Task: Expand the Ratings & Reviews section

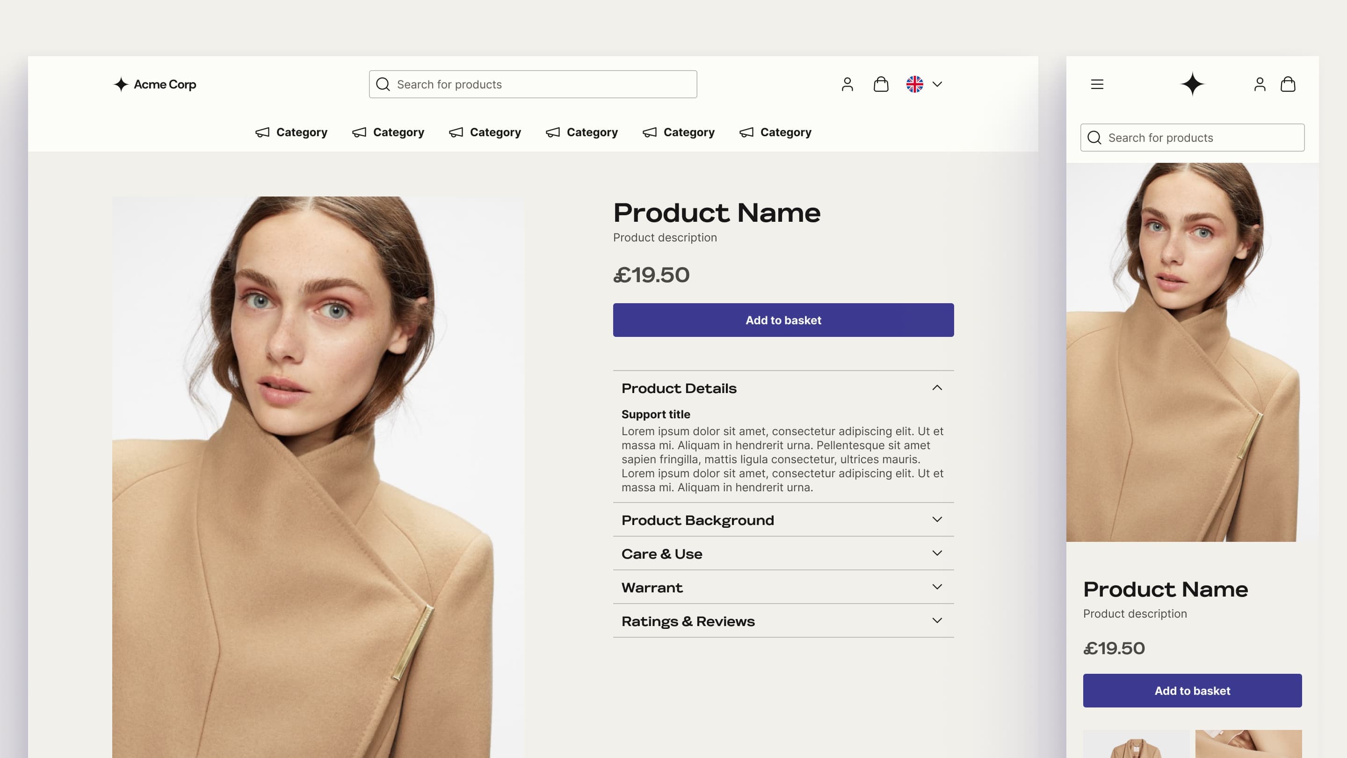Action: [x=936, y=620]
